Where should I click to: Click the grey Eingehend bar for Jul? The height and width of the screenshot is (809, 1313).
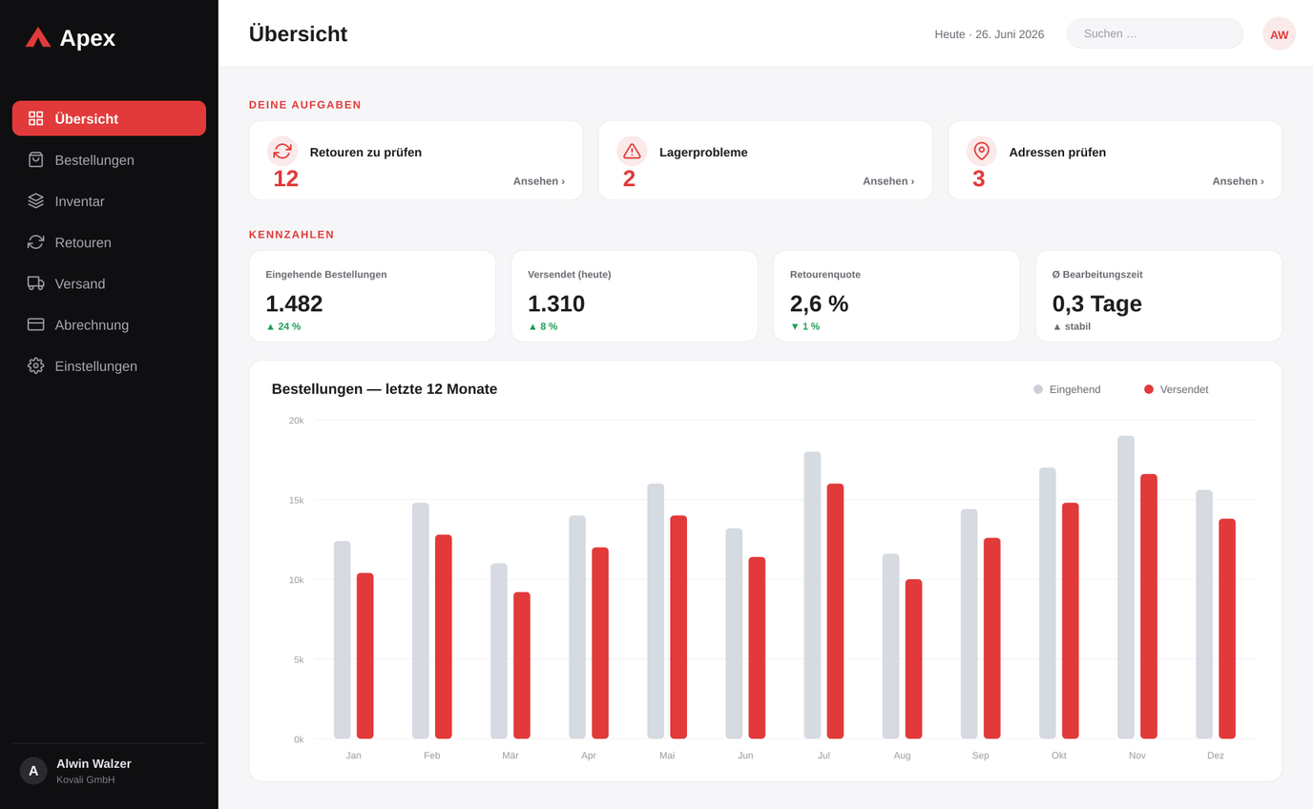tap(812, 595)
